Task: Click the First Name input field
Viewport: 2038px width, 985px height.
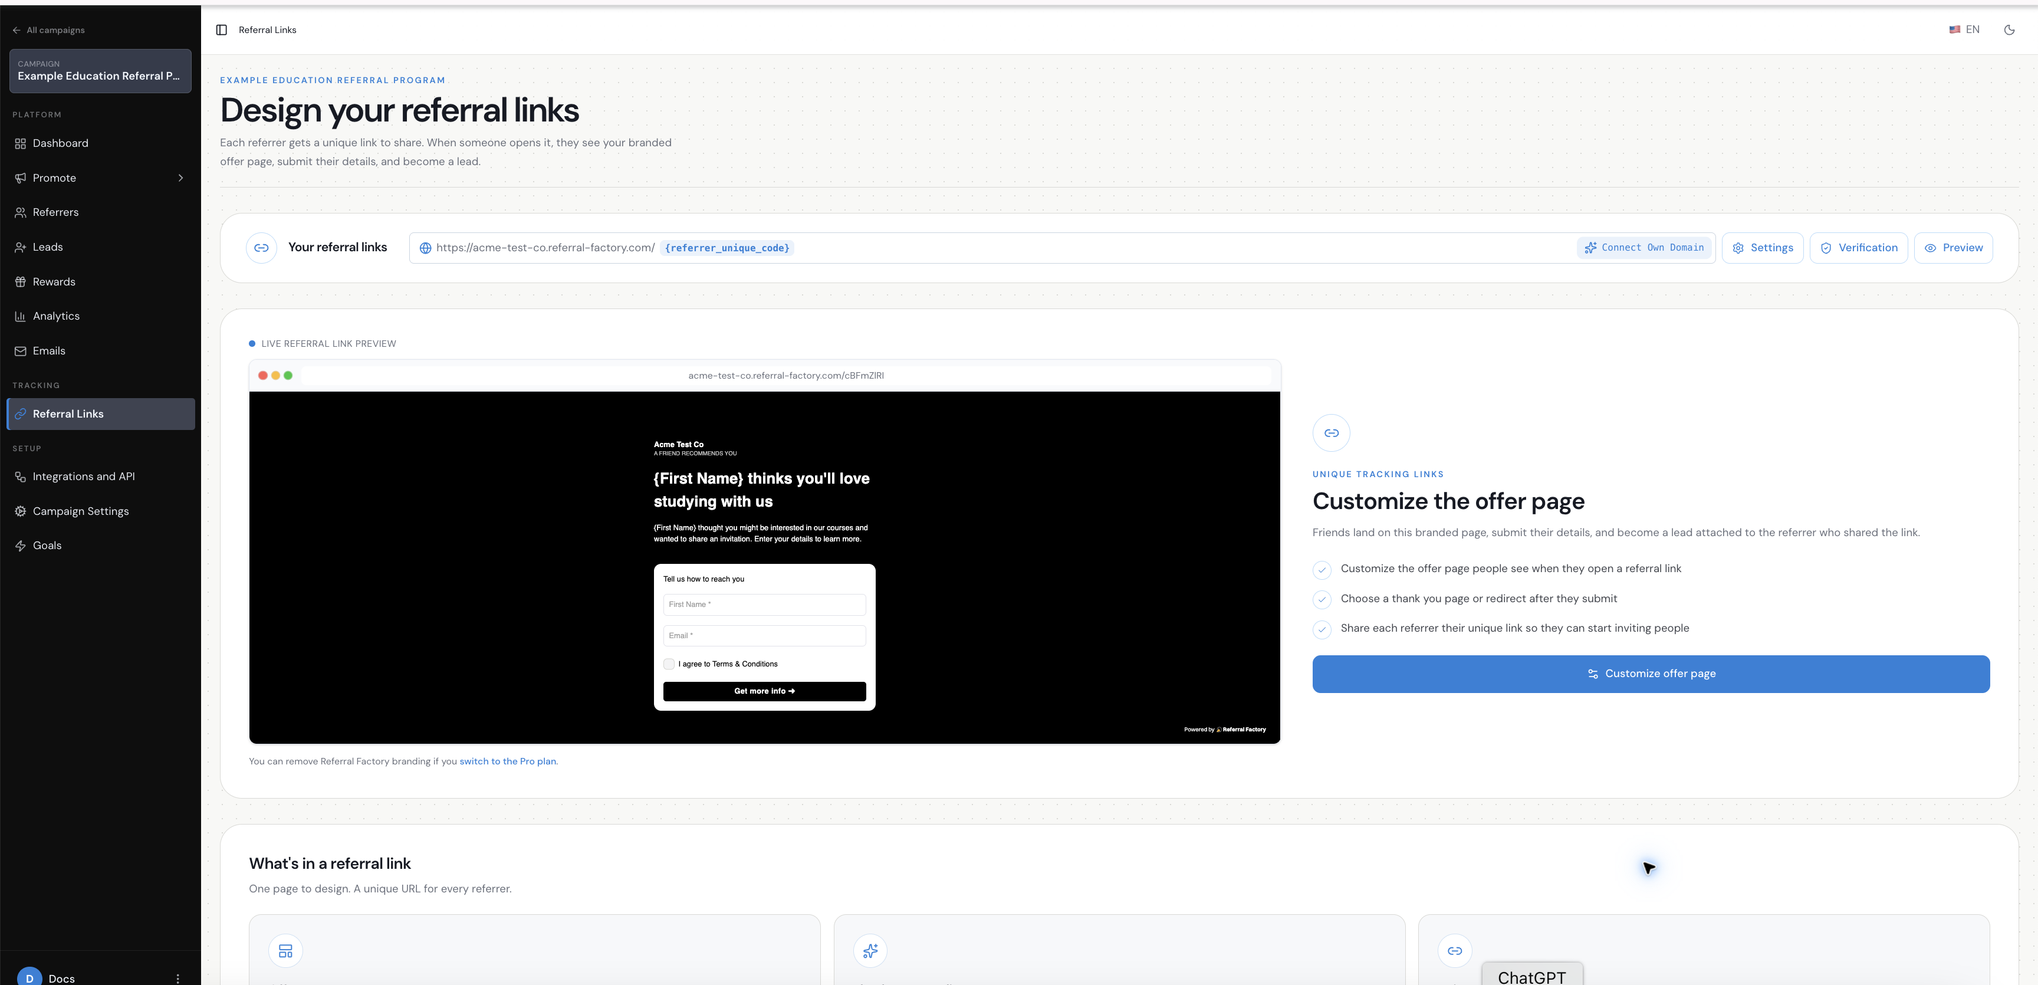Action: pyautogui.click(x=764, y=605)
